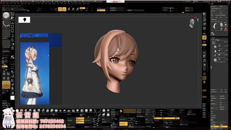The height and width of the screenshot is (130, 231).
Task: Toggle eye of hair-shaped first subtool
Action: point(227,46)
